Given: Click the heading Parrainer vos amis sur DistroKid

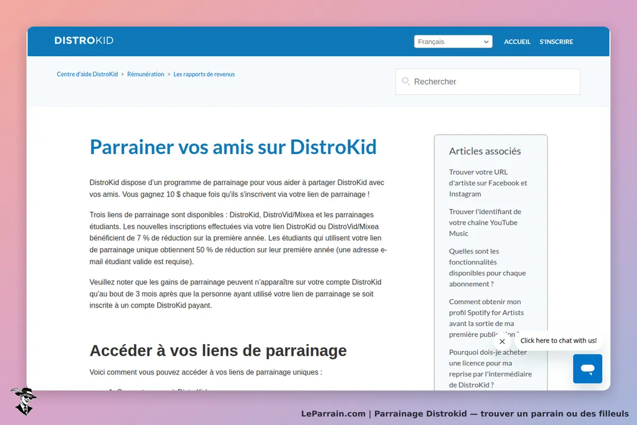Looking at the screenshot, I should click(233, 147).
